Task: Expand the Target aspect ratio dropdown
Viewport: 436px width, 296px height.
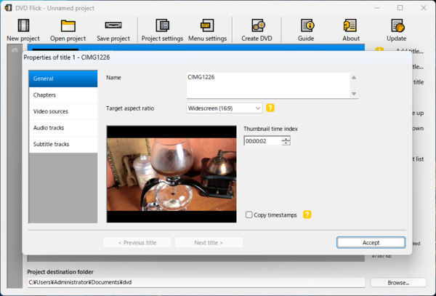Action: click(x=258, y=108)
